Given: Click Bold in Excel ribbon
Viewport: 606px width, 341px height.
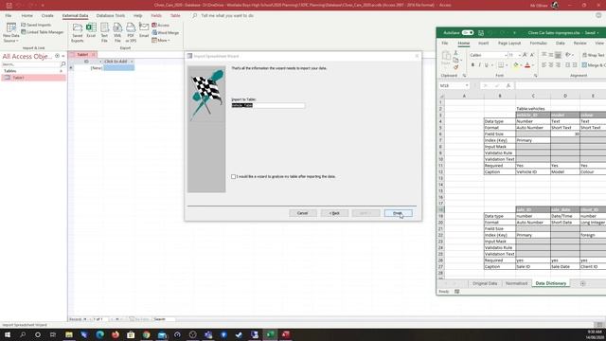Looking at the screenshot, I should (x=472, y=65).
